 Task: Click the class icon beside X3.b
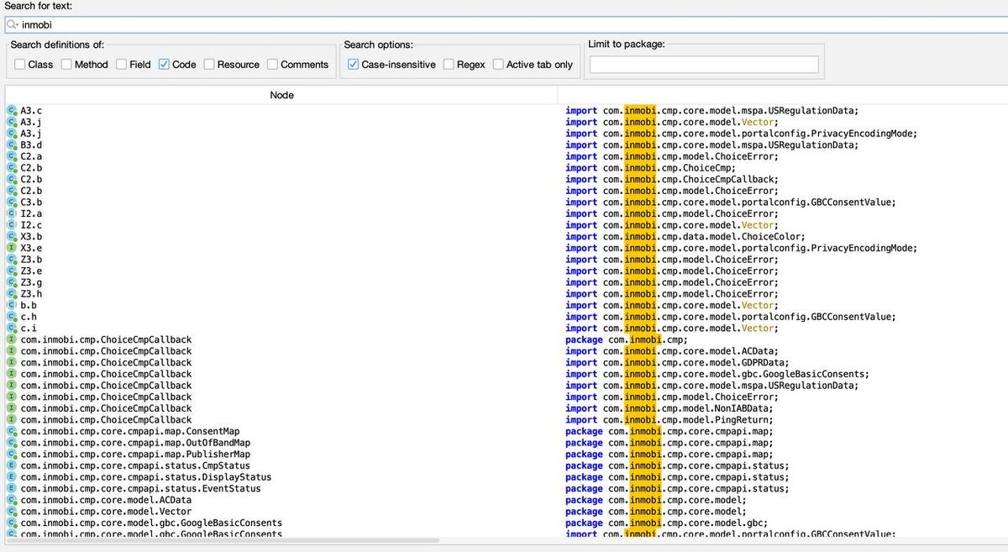[12, 236]
